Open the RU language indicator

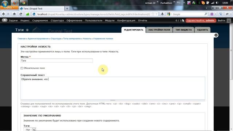click(x=178, y=3)
